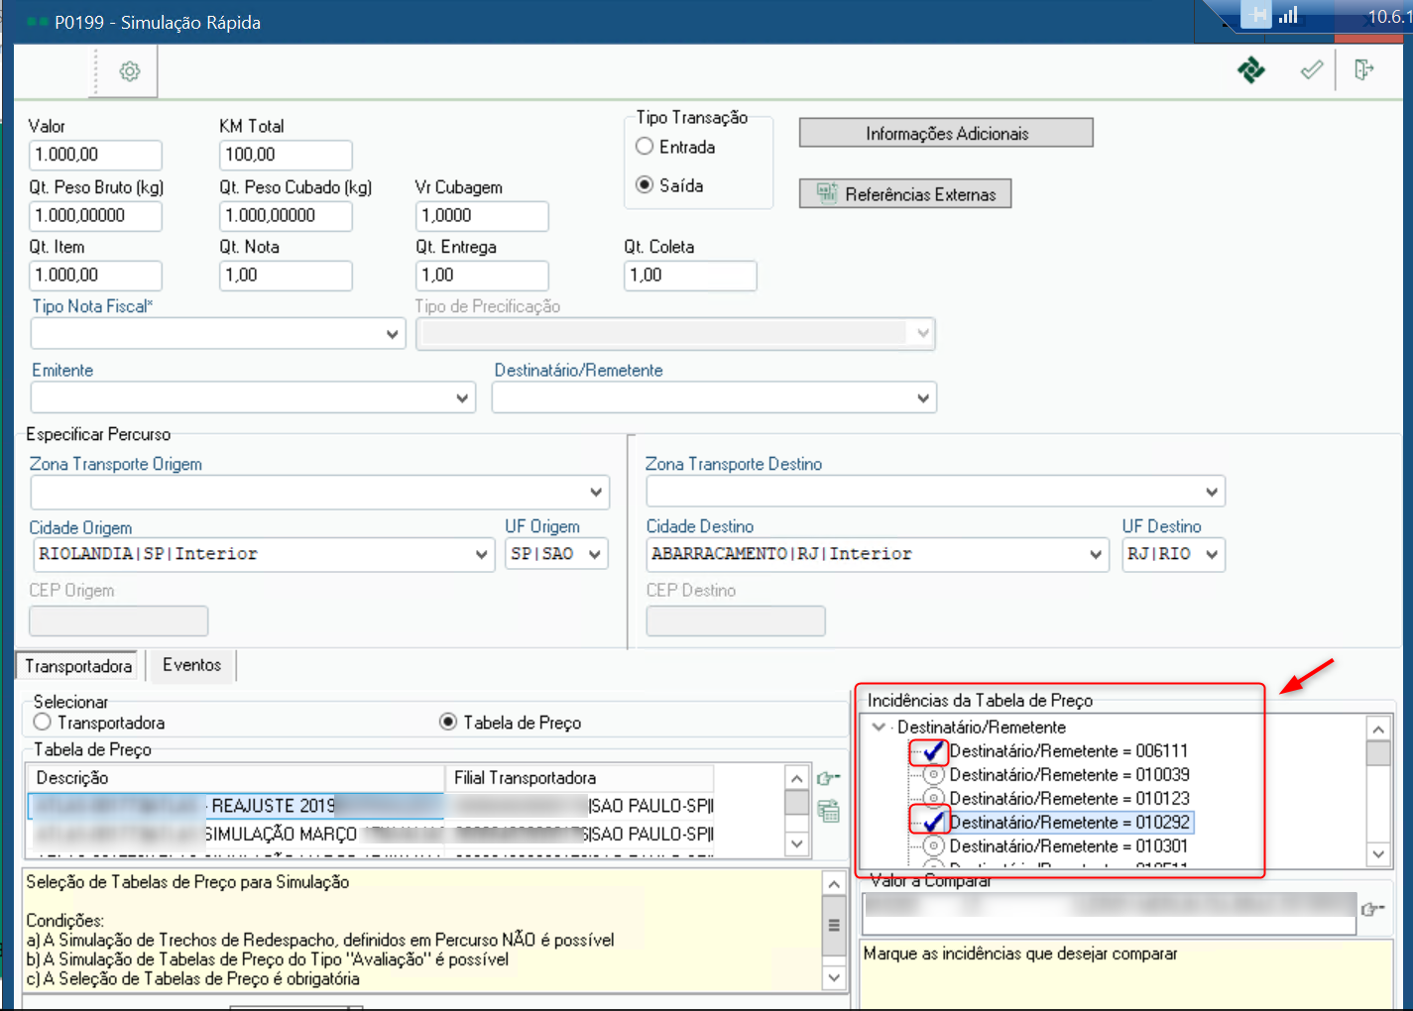Click scroll up arrow of conditions text panel
The image size is (1413, 1011).
coord(834,884)
